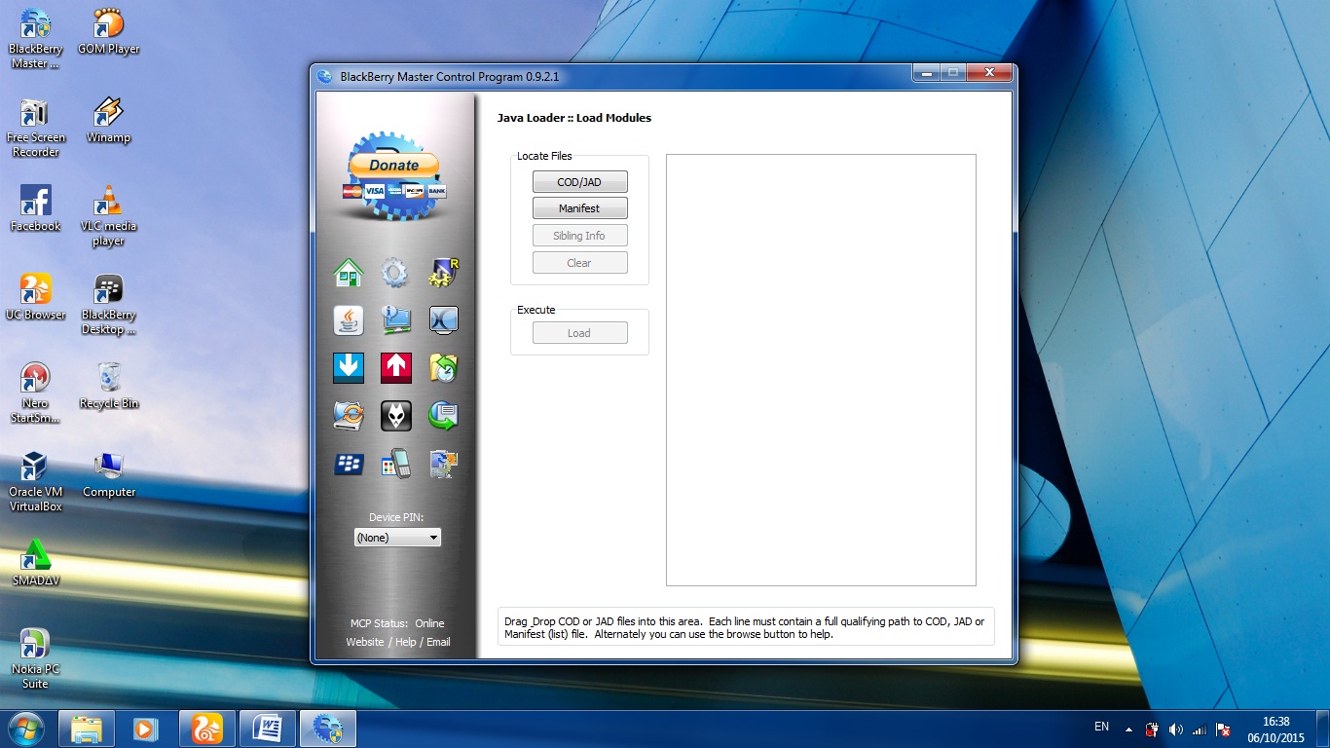Click inside the file list drop area
Image resolution: width=1330 pixels, height=748 pixels.
pyautogui.click(x=821, y=370)
